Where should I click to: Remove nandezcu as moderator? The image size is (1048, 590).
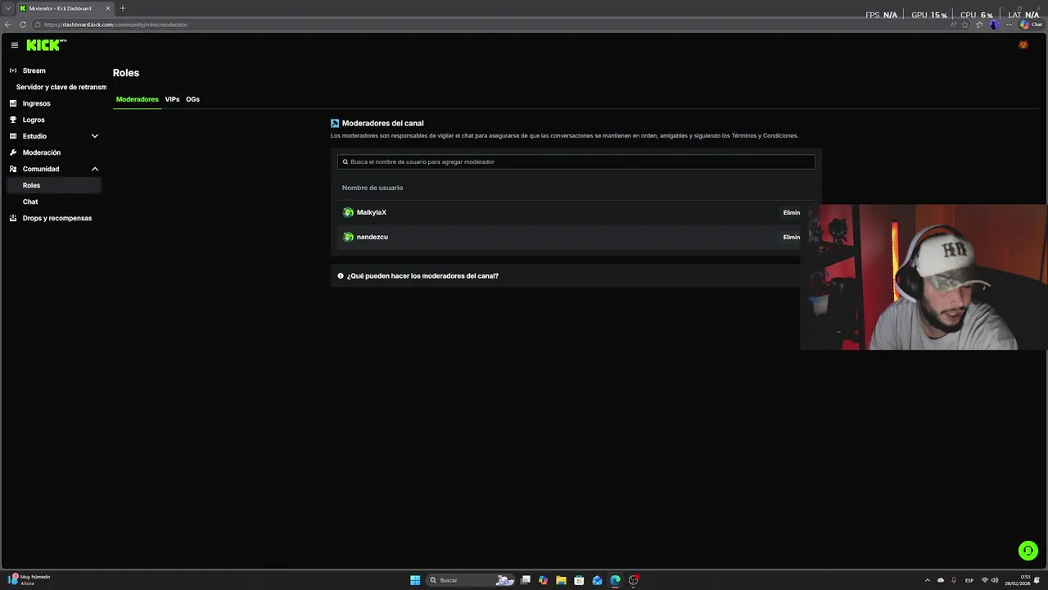coord(792,237)
